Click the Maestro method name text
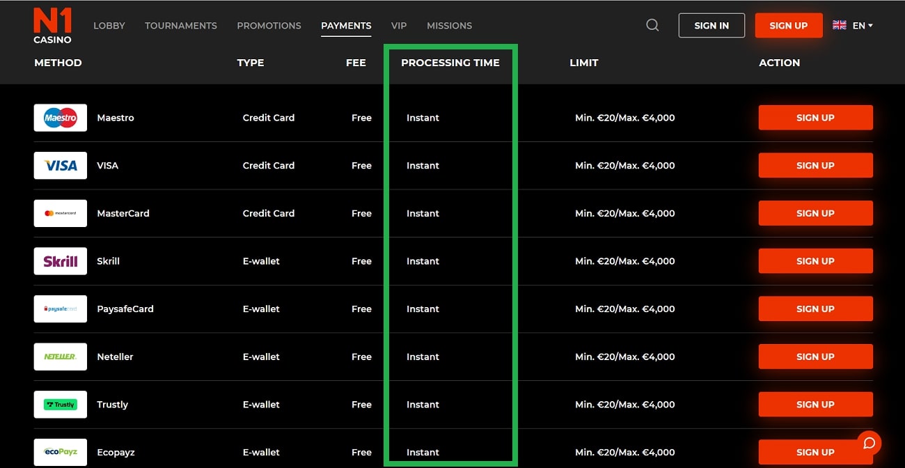This screenshot has width=905, height=468. click(x=116, y=118)
